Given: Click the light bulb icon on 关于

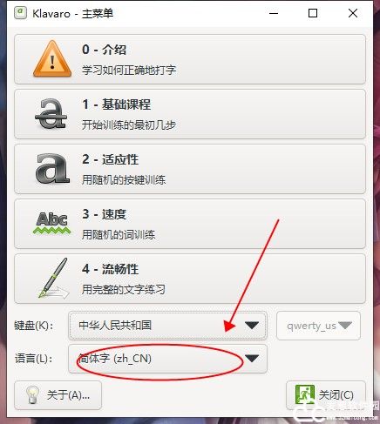Looking at the screenshot, I should [32, 394].
